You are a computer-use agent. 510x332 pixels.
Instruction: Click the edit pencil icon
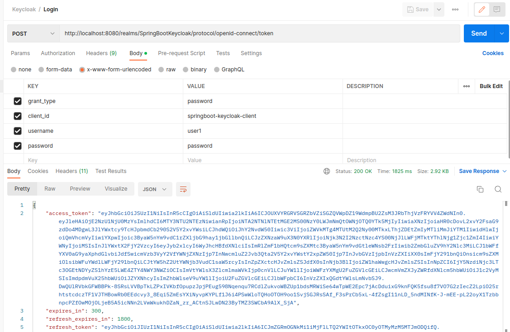click(x=481, y=9)
